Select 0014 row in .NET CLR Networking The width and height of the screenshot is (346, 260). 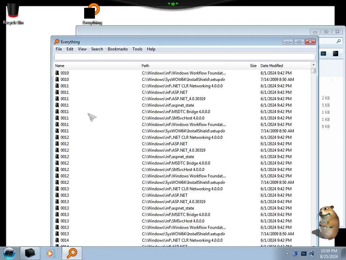[182, 240]
